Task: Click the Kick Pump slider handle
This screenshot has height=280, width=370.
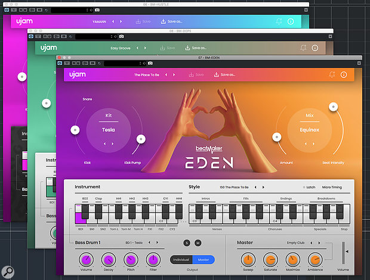Action: [x=141, y=139]
